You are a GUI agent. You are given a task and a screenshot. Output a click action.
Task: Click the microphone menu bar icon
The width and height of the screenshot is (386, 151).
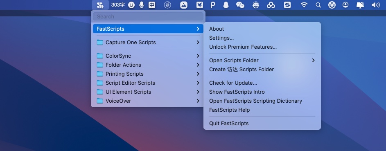142,5
